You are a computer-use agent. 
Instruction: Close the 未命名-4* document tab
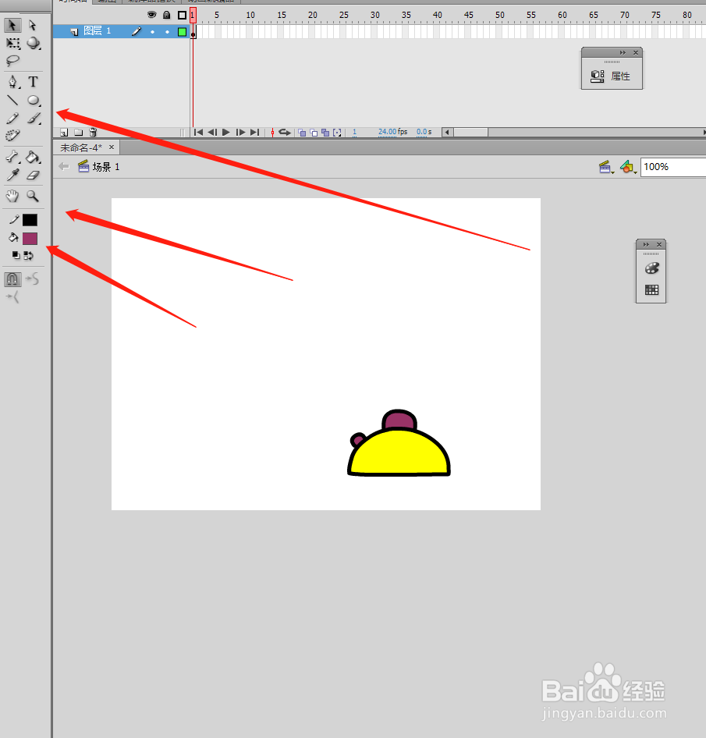click(x=112, y=147)
